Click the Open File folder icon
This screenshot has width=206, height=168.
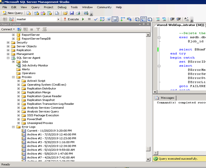click(65, 13)
